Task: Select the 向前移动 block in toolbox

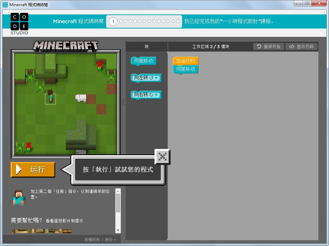Action: coord(143,61)
